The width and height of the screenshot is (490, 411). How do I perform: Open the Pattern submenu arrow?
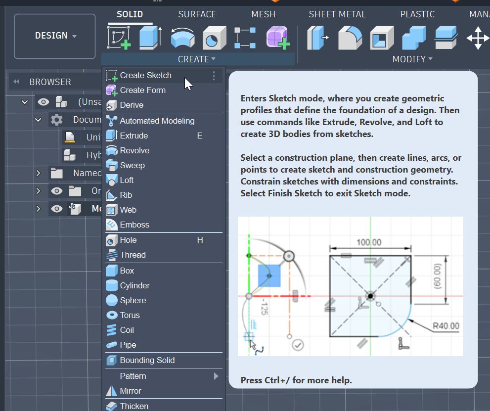coord(216,376)
